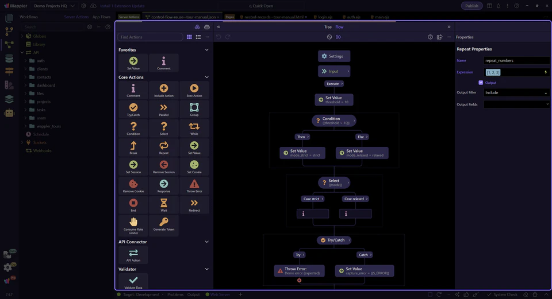Collapse the Favorites section
This screenshot has height=299, width=552.
pos(207,50)
